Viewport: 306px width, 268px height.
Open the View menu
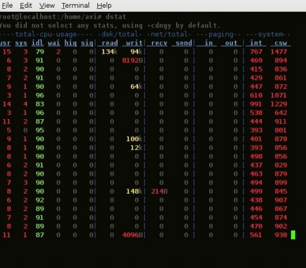(x=47, y=5)
